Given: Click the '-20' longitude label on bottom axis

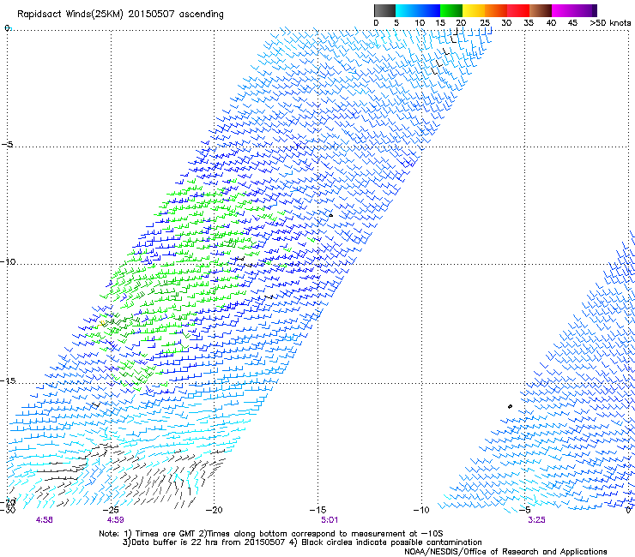Looking at the screenshot, I should coord(215,510).
